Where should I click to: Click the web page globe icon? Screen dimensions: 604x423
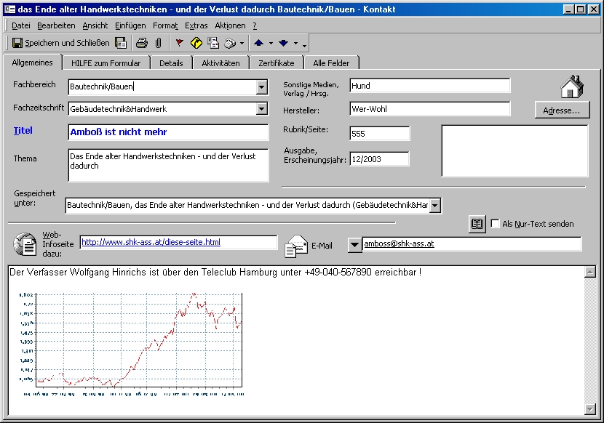pos(25,244)
